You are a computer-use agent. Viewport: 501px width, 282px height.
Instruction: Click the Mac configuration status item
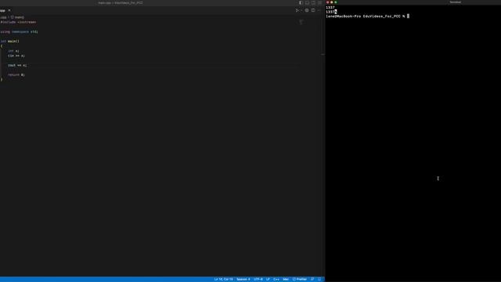[x=286, y=279]
